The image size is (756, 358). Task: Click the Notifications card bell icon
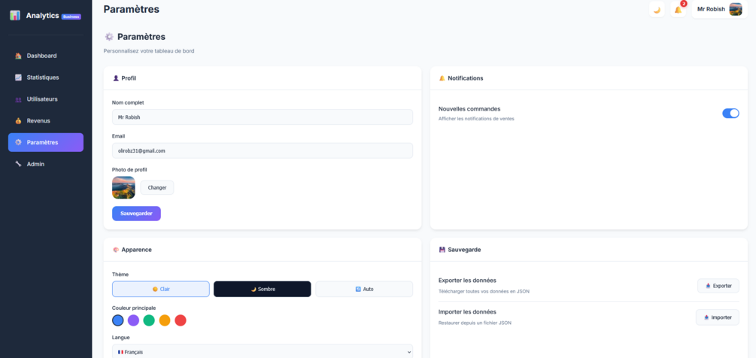coord(442,78)
